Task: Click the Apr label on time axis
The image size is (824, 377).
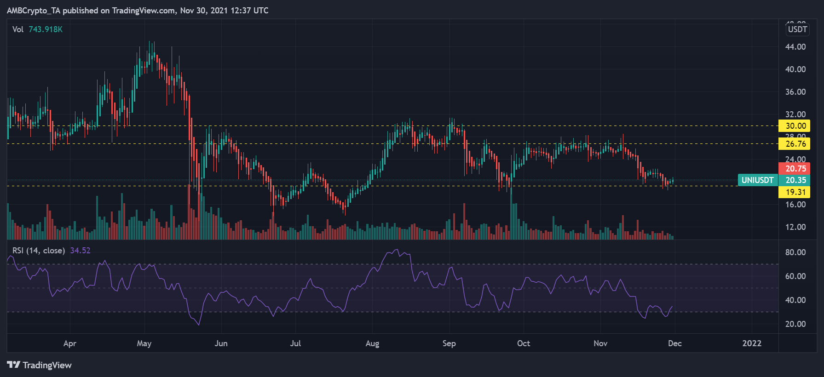Action: tap(70, 343)
